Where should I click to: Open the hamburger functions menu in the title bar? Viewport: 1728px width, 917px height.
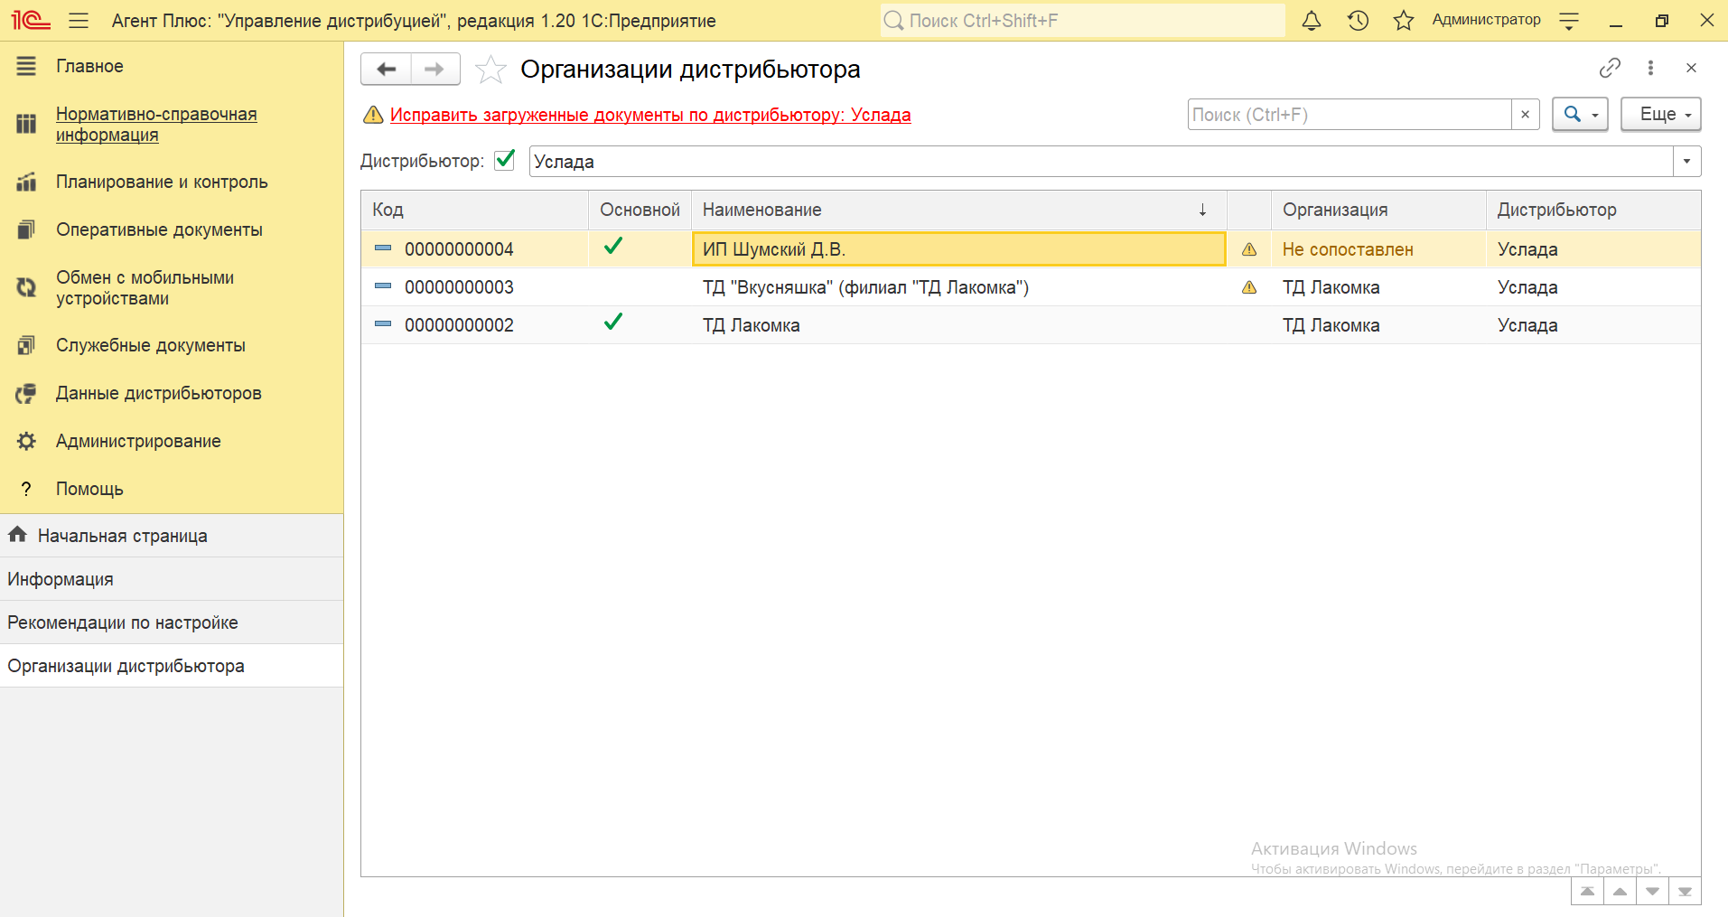[x=79, y=20]
